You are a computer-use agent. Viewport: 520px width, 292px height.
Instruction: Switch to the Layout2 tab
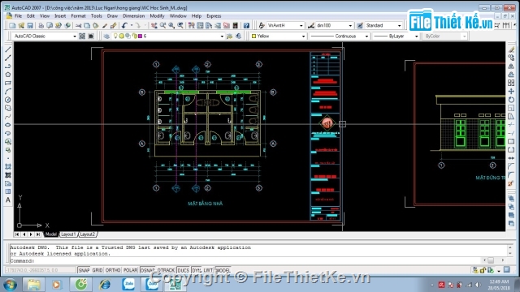click(x=88, y=234)
